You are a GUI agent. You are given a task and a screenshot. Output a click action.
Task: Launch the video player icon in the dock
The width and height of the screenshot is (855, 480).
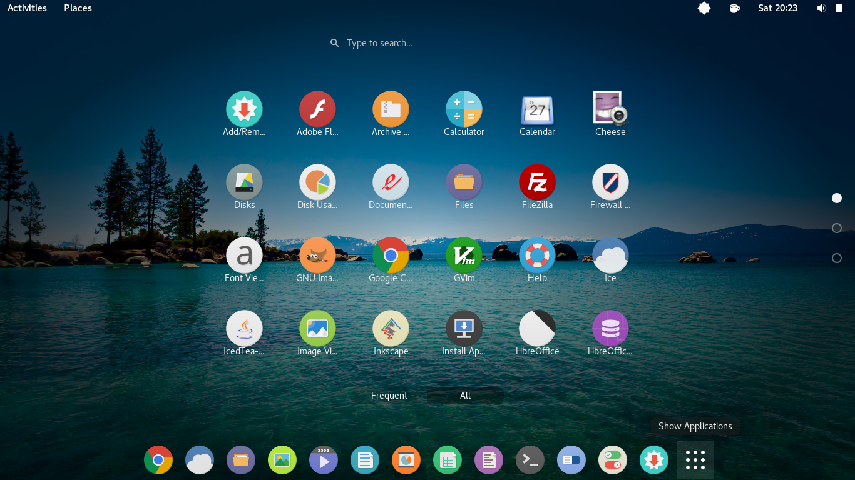pyautogui.click(x=324, y=461)
